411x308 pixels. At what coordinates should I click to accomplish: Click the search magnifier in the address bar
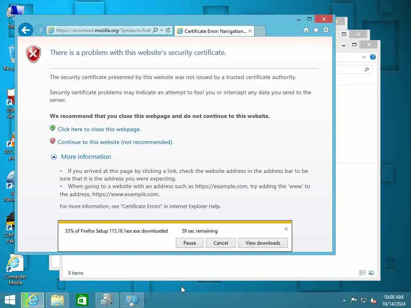[155, 30]
